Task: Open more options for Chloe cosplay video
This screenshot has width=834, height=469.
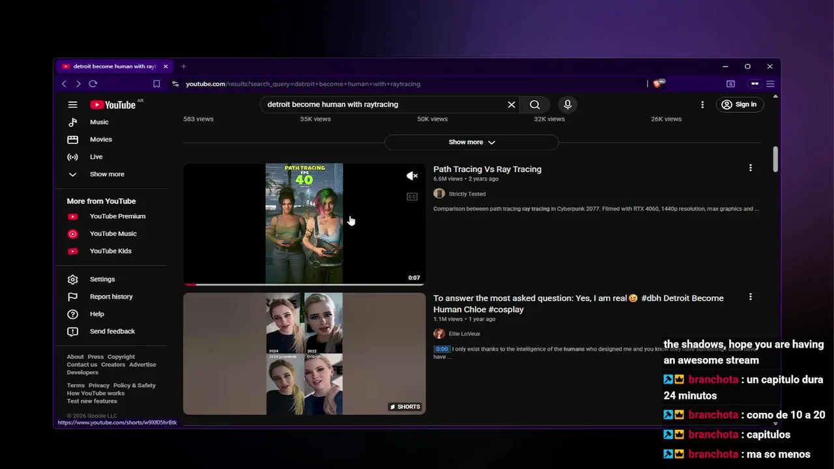Action: 751,297
